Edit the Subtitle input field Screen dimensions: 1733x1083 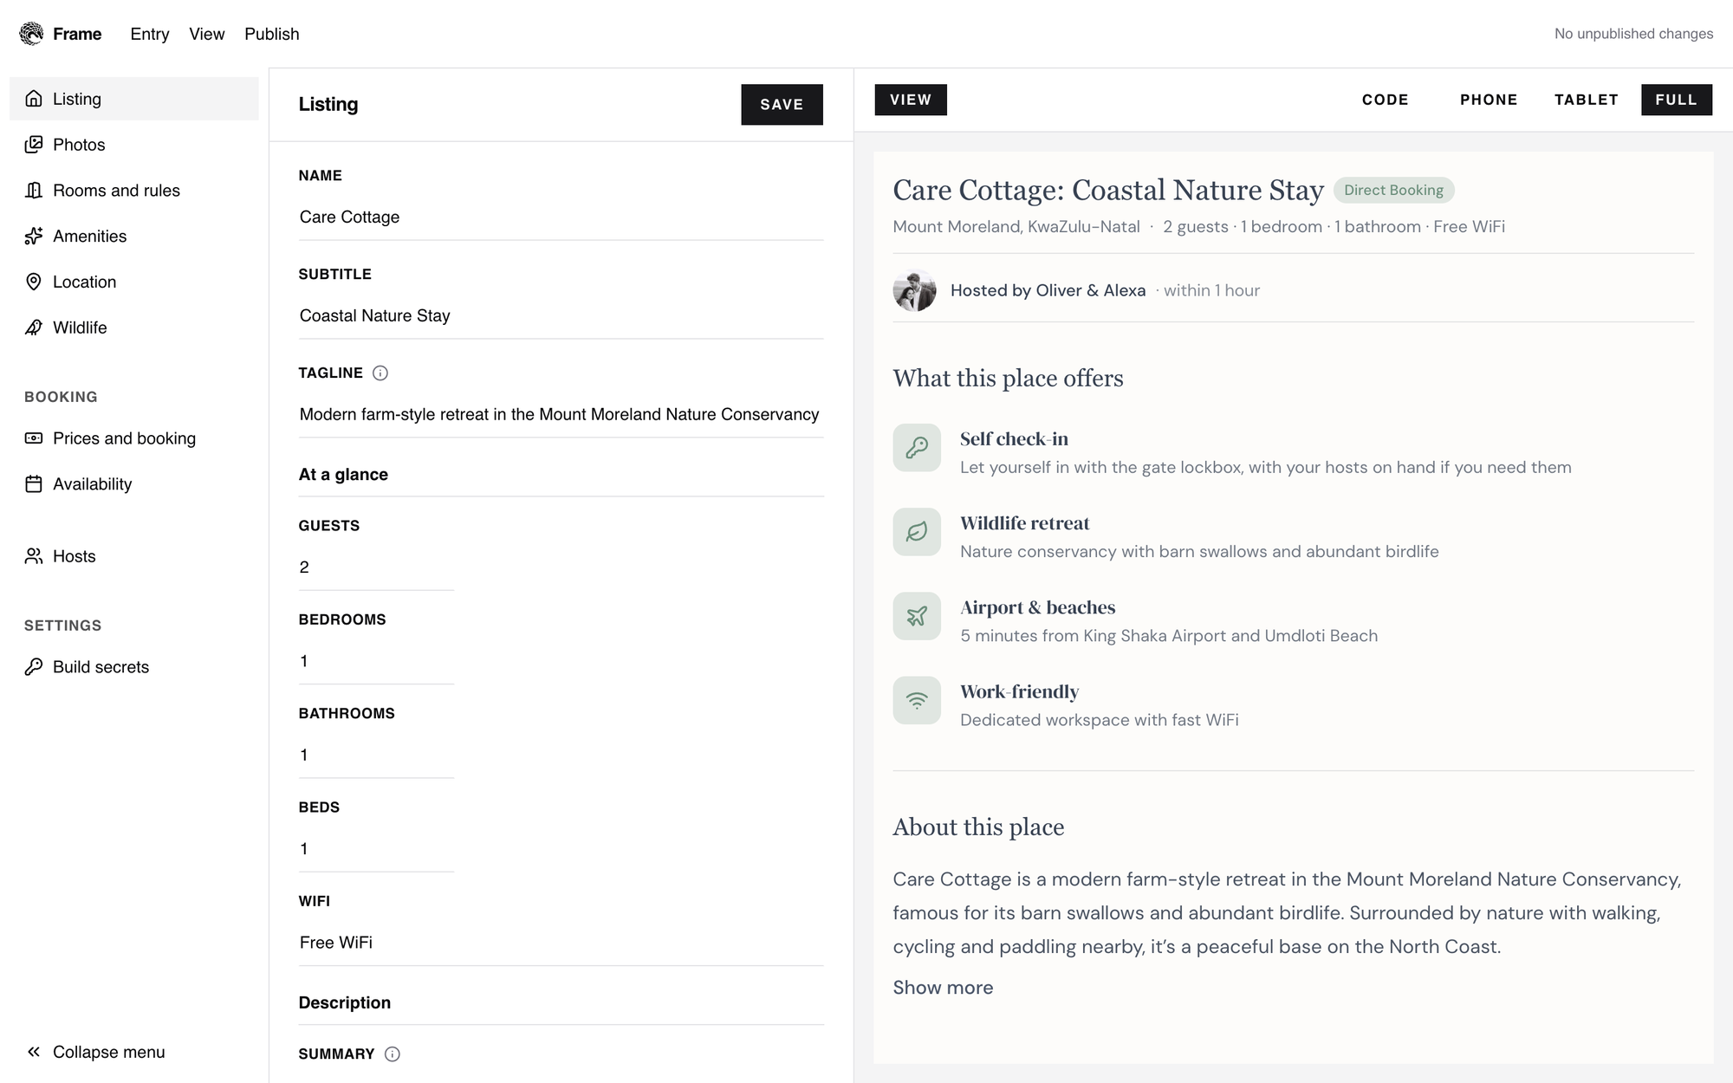[x=561, y=316]
